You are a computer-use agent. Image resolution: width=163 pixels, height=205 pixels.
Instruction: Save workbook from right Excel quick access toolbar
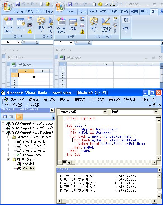point(70,4)
